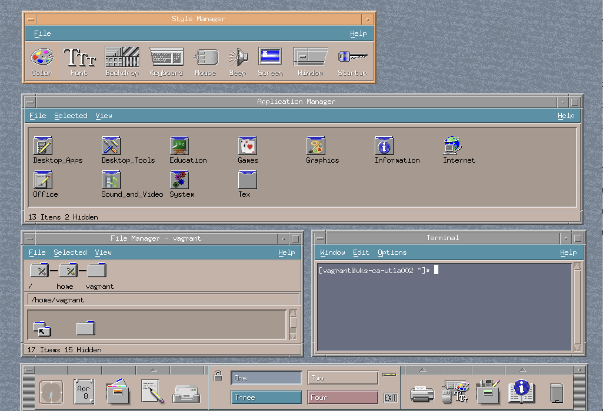Click the EXIT button on the front panel
Image resolution: width=603 pixels, height=411 pixels.
[x=390, y=397]
